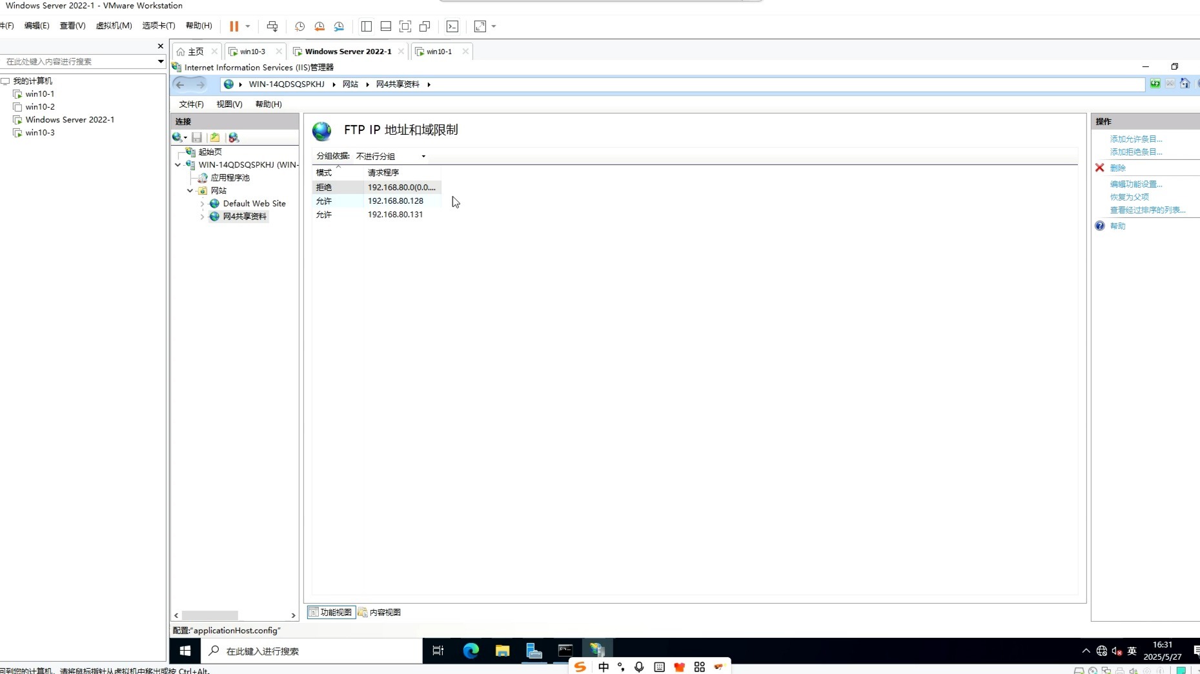Open the command prompt taskbar icon

click(565, 651)
